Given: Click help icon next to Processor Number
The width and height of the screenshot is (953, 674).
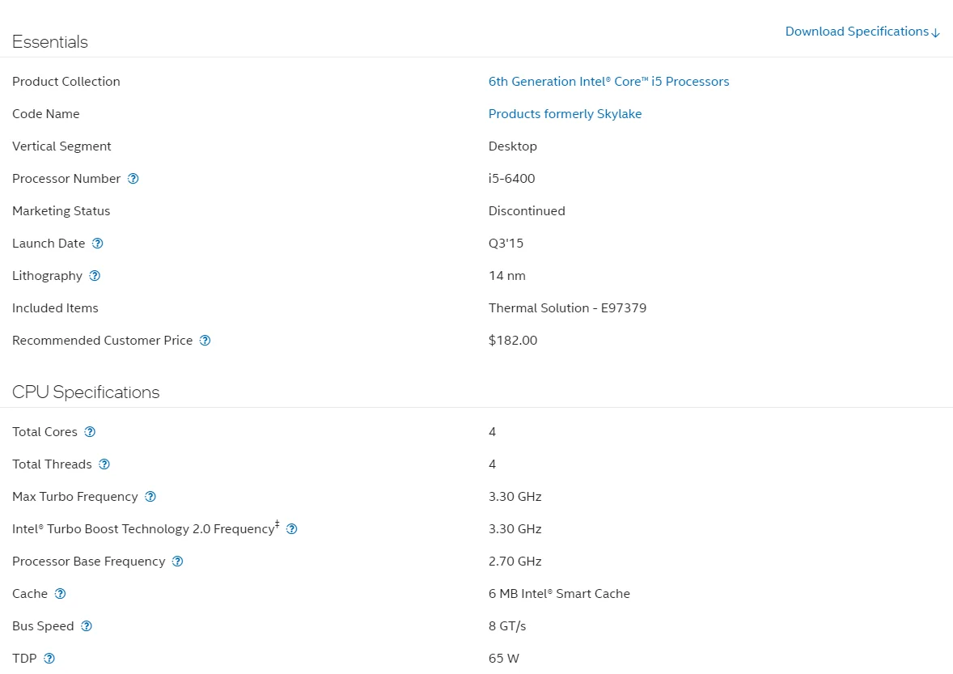Looking at the screenshot, I should pos(133,179).
